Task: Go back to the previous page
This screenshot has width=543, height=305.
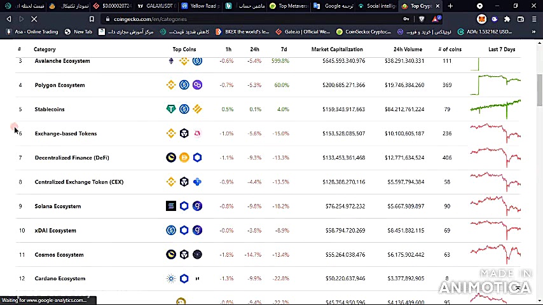Action: pos(9,19)
